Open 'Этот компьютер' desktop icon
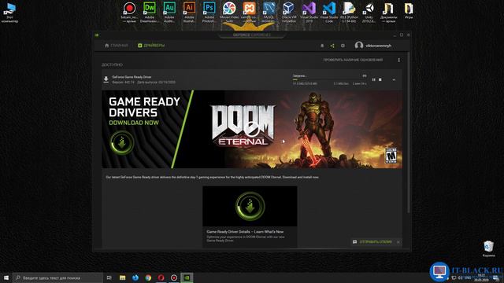The height and width of the screenshot is (283, 504). [x=9, y=13]
